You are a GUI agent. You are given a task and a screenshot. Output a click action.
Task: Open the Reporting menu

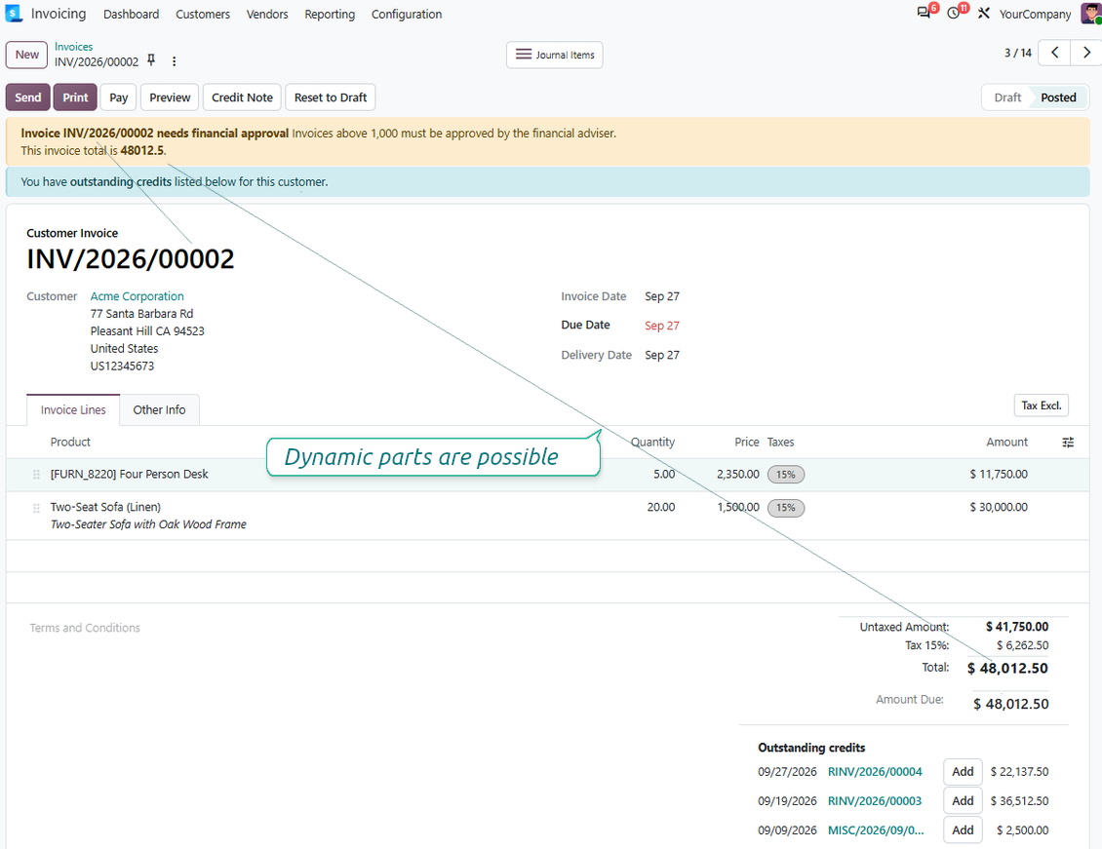point(330,14)
